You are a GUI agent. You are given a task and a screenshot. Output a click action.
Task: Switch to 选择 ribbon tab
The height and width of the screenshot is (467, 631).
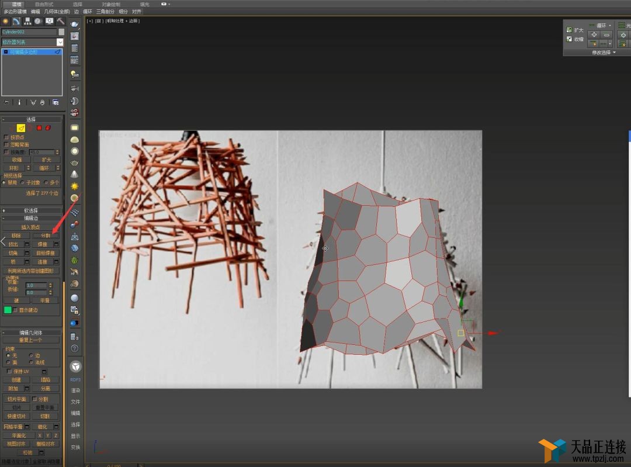78,4
